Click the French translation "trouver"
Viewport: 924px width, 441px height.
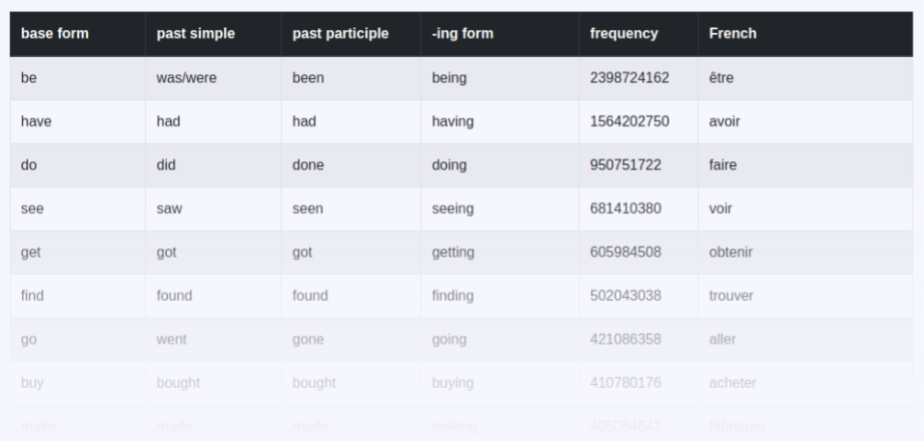[731, 295]
